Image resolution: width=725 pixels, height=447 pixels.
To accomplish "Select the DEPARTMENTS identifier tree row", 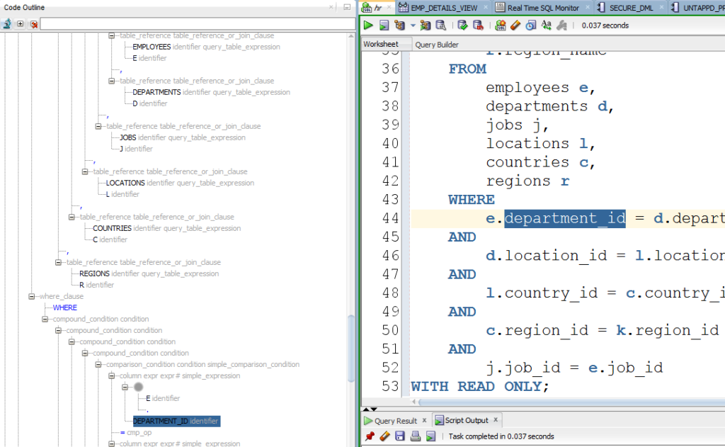I will [x=211, y=92].
